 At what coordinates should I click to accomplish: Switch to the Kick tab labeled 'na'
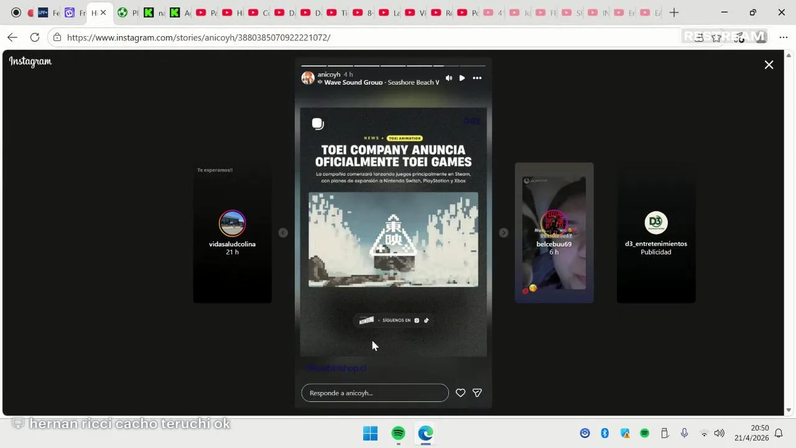pos(154,12)
